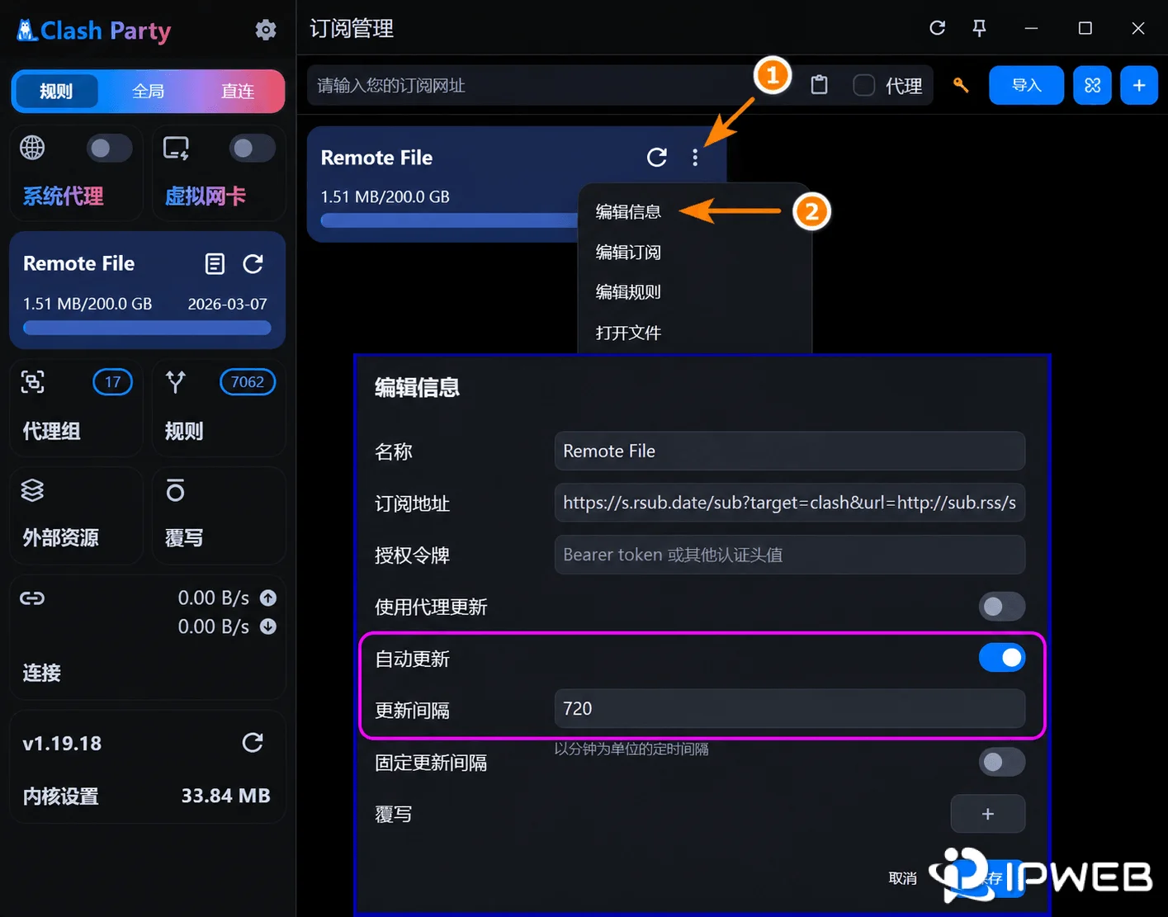The height and width of the screenshot is (917, 1168).
Task: Click the 2026-03-07 date in sidebar
Action: click(x=227, y=304)
